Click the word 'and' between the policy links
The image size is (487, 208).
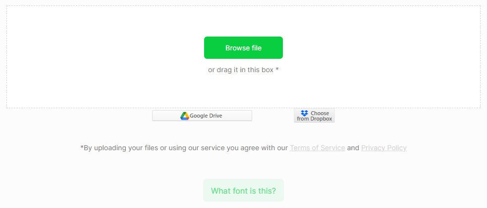[x=353, y=148]
